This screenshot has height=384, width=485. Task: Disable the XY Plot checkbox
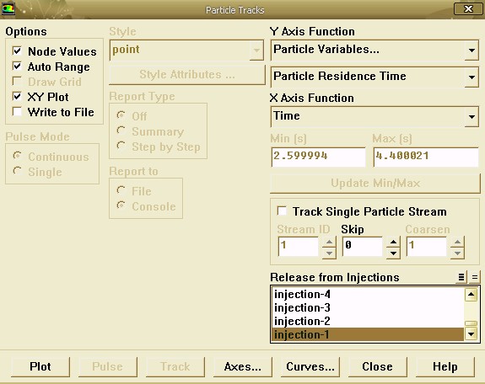[17, 96]
